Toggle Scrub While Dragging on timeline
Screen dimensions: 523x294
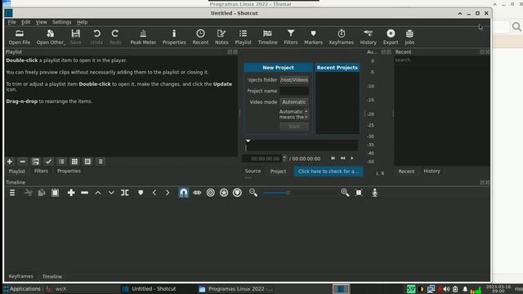(197, 193)
